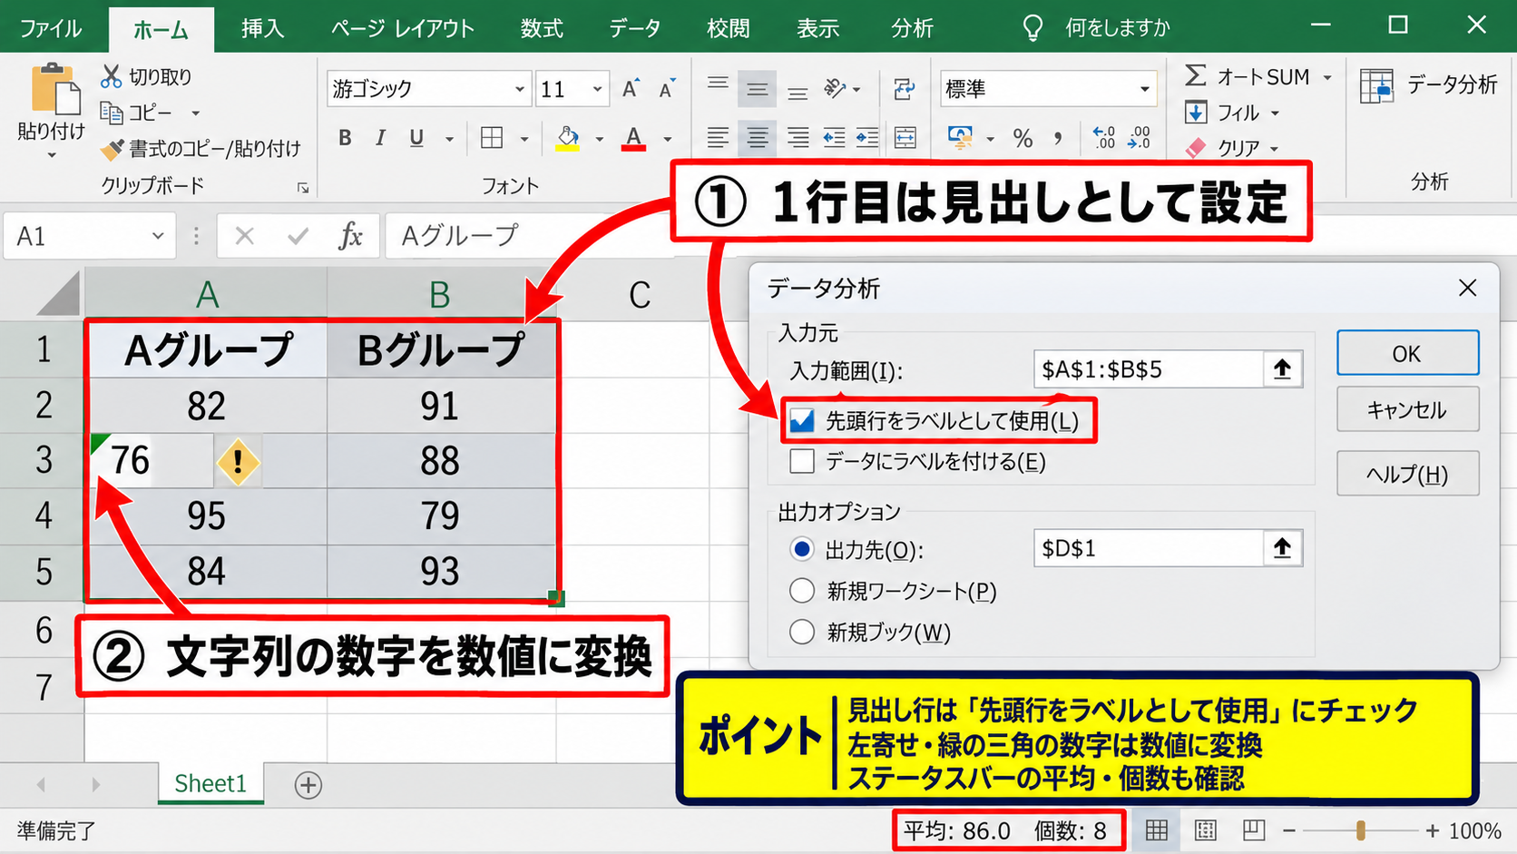Image resolution: width=1517 pixels, height=854 pixels.
Task: Toggle Italic formatting
Action: coord(380,138)
